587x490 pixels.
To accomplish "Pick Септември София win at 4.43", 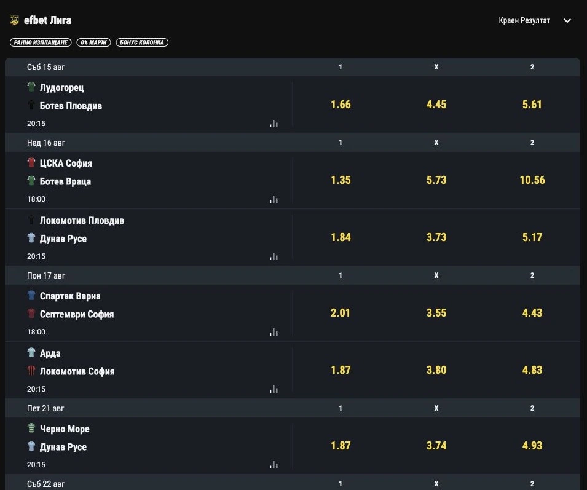I will click(x=532, y=313).
